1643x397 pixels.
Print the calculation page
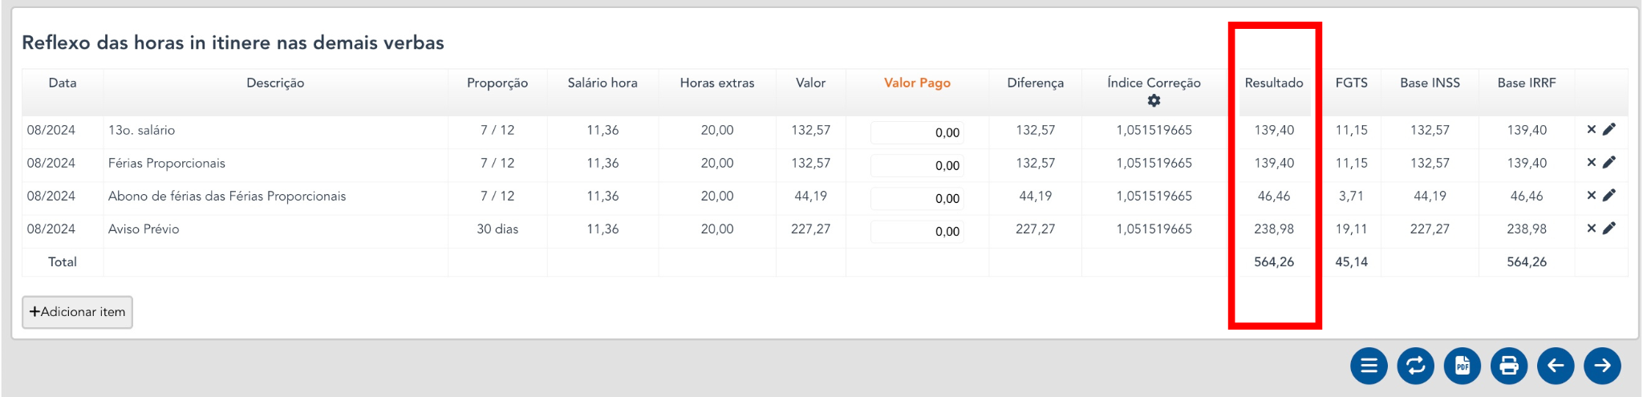[x=1509, y=366]
